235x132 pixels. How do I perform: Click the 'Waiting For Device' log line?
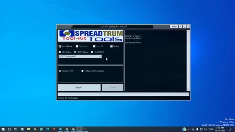[x=133, y=36]
